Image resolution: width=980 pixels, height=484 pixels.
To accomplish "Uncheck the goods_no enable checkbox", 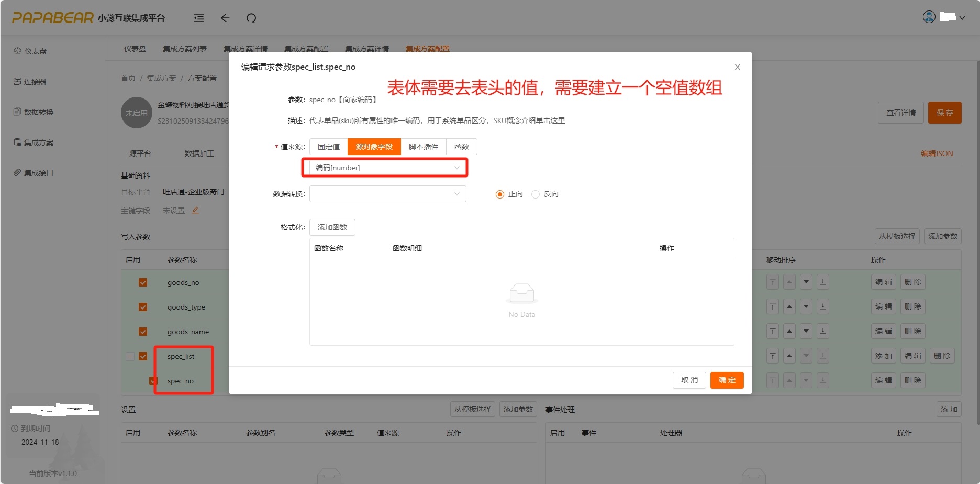I will 143,282.
